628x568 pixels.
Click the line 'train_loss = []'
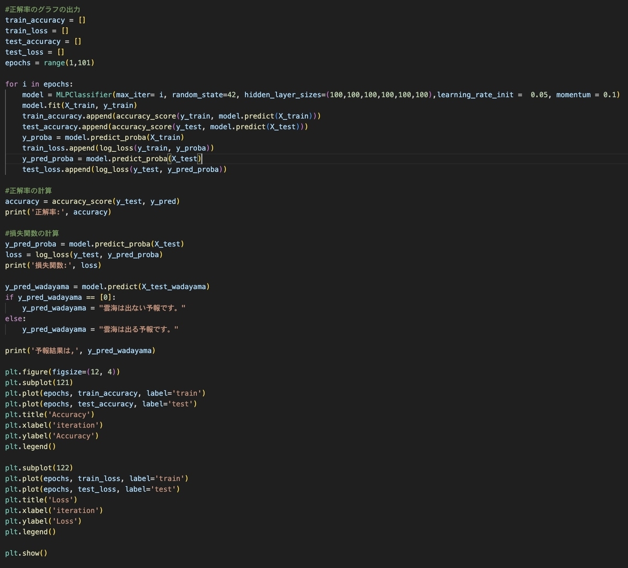(x=37, y=31)
